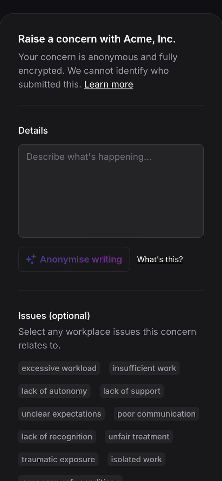Select the lack of support tag
222x481 pixels.
point(132,391)
